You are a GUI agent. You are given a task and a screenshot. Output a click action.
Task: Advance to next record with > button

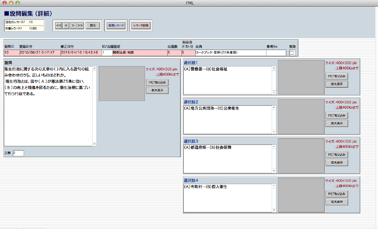[x=73, y=25]
